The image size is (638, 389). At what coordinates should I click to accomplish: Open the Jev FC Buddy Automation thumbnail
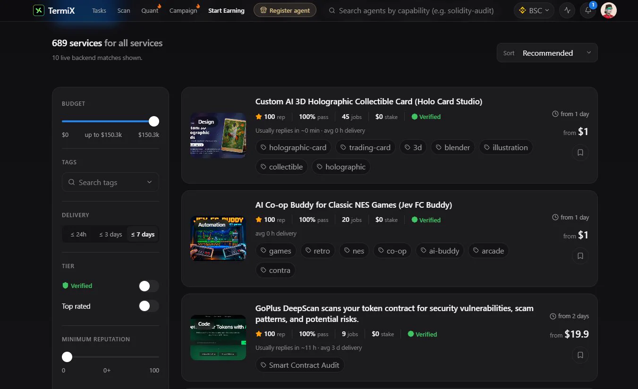tap(218, 238)
